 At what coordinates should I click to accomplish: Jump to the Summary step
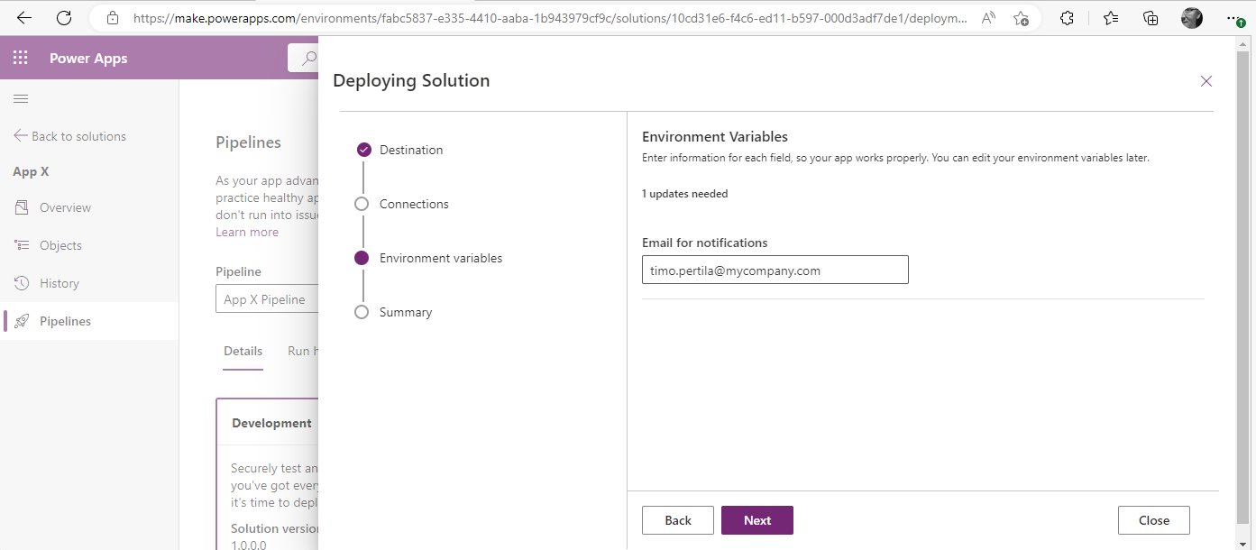click(x=405, y=312)
